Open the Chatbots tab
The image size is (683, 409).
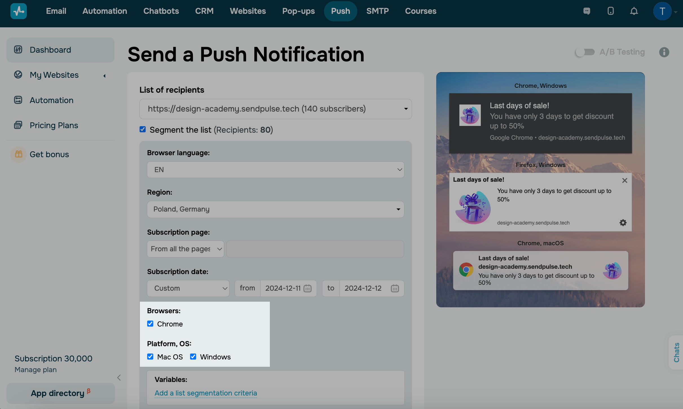(x=161, y=11)
